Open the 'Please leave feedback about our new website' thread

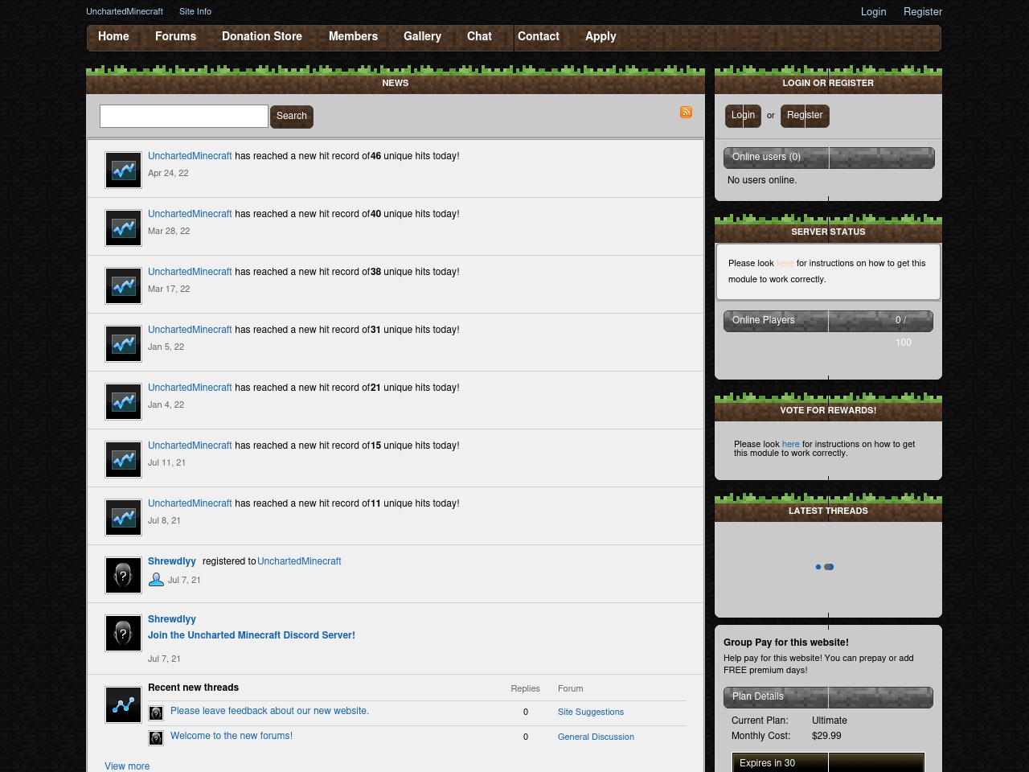click(x=269, y=711)
